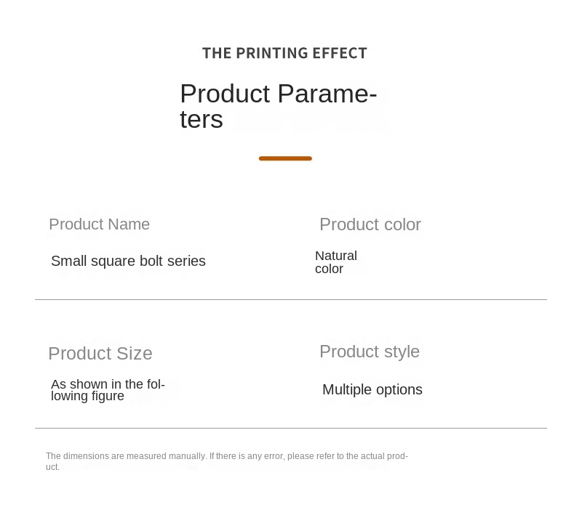Click the 'Small square bolt series' text
582x515 pixels.
[128, 261]
